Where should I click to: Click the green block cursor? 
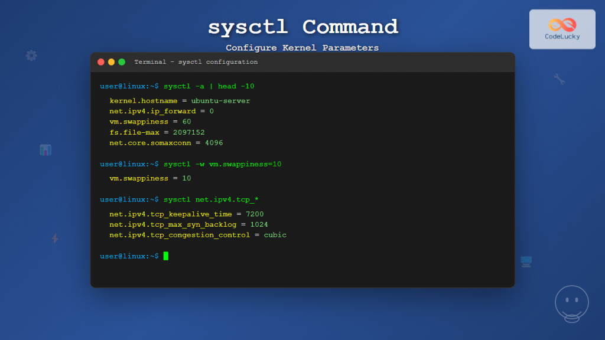[x=166, y=256]
